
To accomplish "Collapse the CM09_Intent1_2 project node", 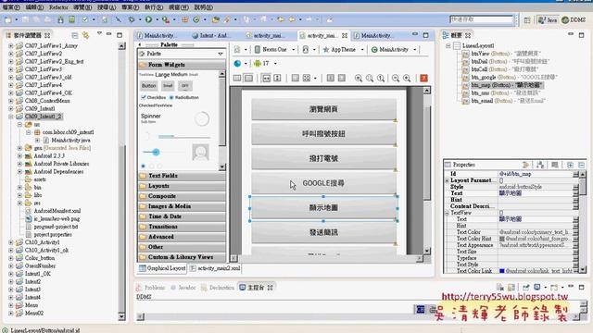I will 10,117.
